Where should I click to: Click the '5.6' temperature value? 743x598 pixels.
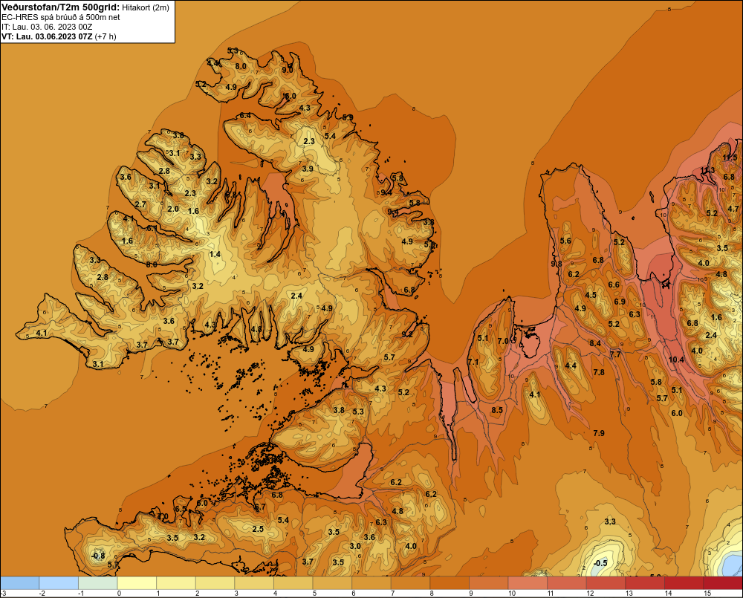pyautogui.click(x=565, y=241)
